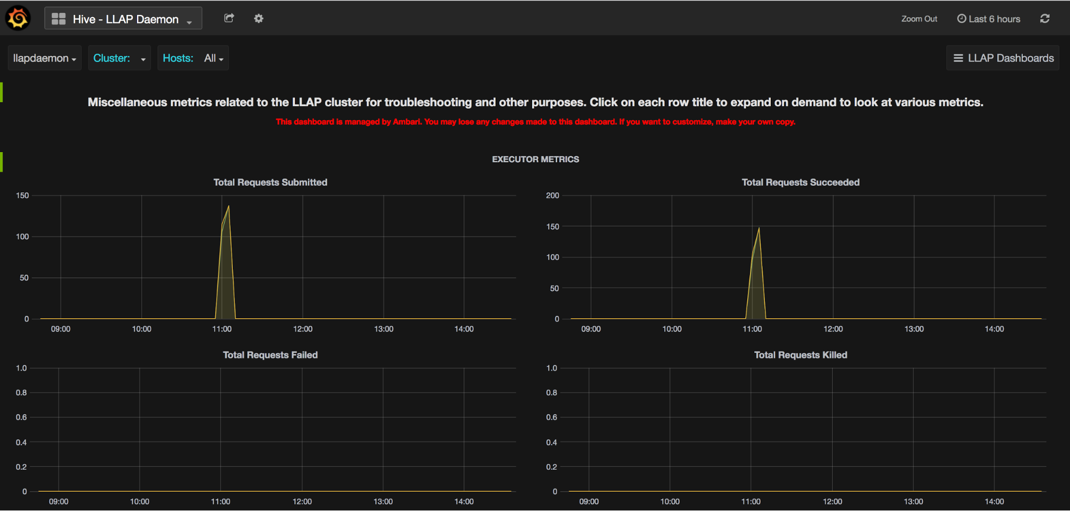Open LLAP Dashboards
The image size is (1070, 511).
(1002, 57)
